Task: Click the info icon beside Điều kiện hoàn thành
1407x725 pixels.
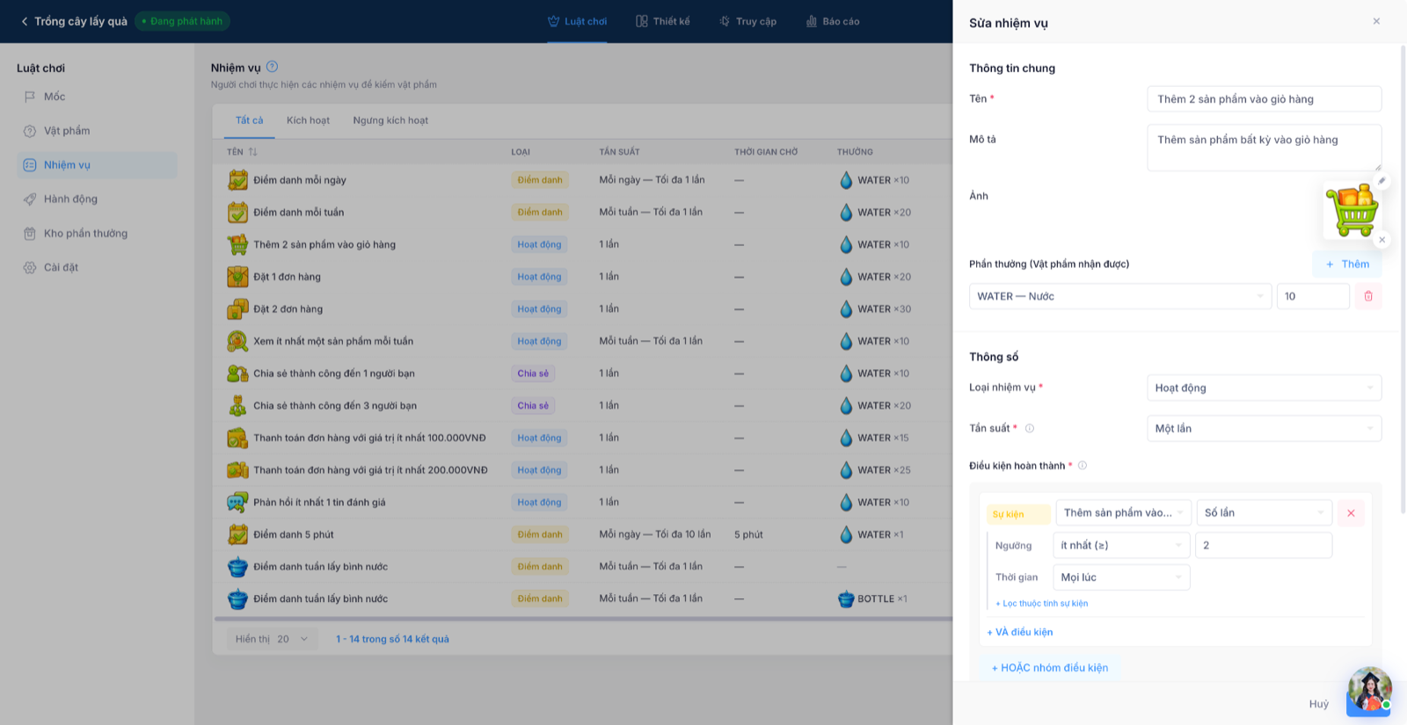Action: point(1083,466)
